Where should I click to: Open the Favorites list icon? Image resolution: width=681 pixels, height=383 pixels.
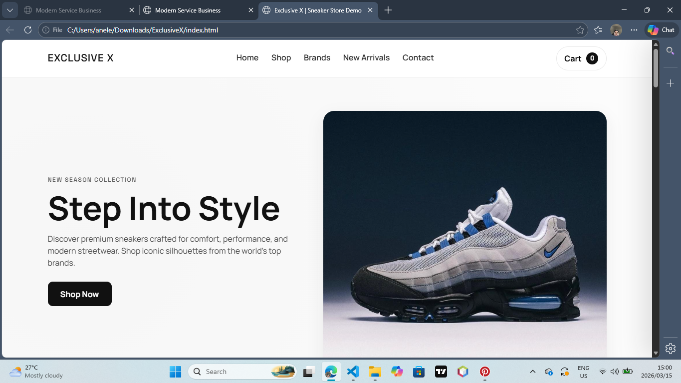pyautogui.click(x=598, y=30)
